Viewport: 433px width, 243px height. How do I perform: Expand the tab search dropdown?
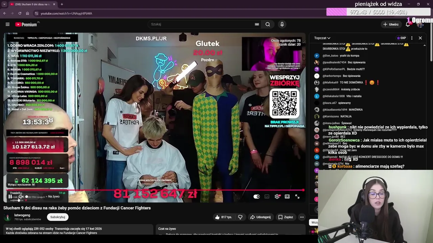(x=4, y=4)
